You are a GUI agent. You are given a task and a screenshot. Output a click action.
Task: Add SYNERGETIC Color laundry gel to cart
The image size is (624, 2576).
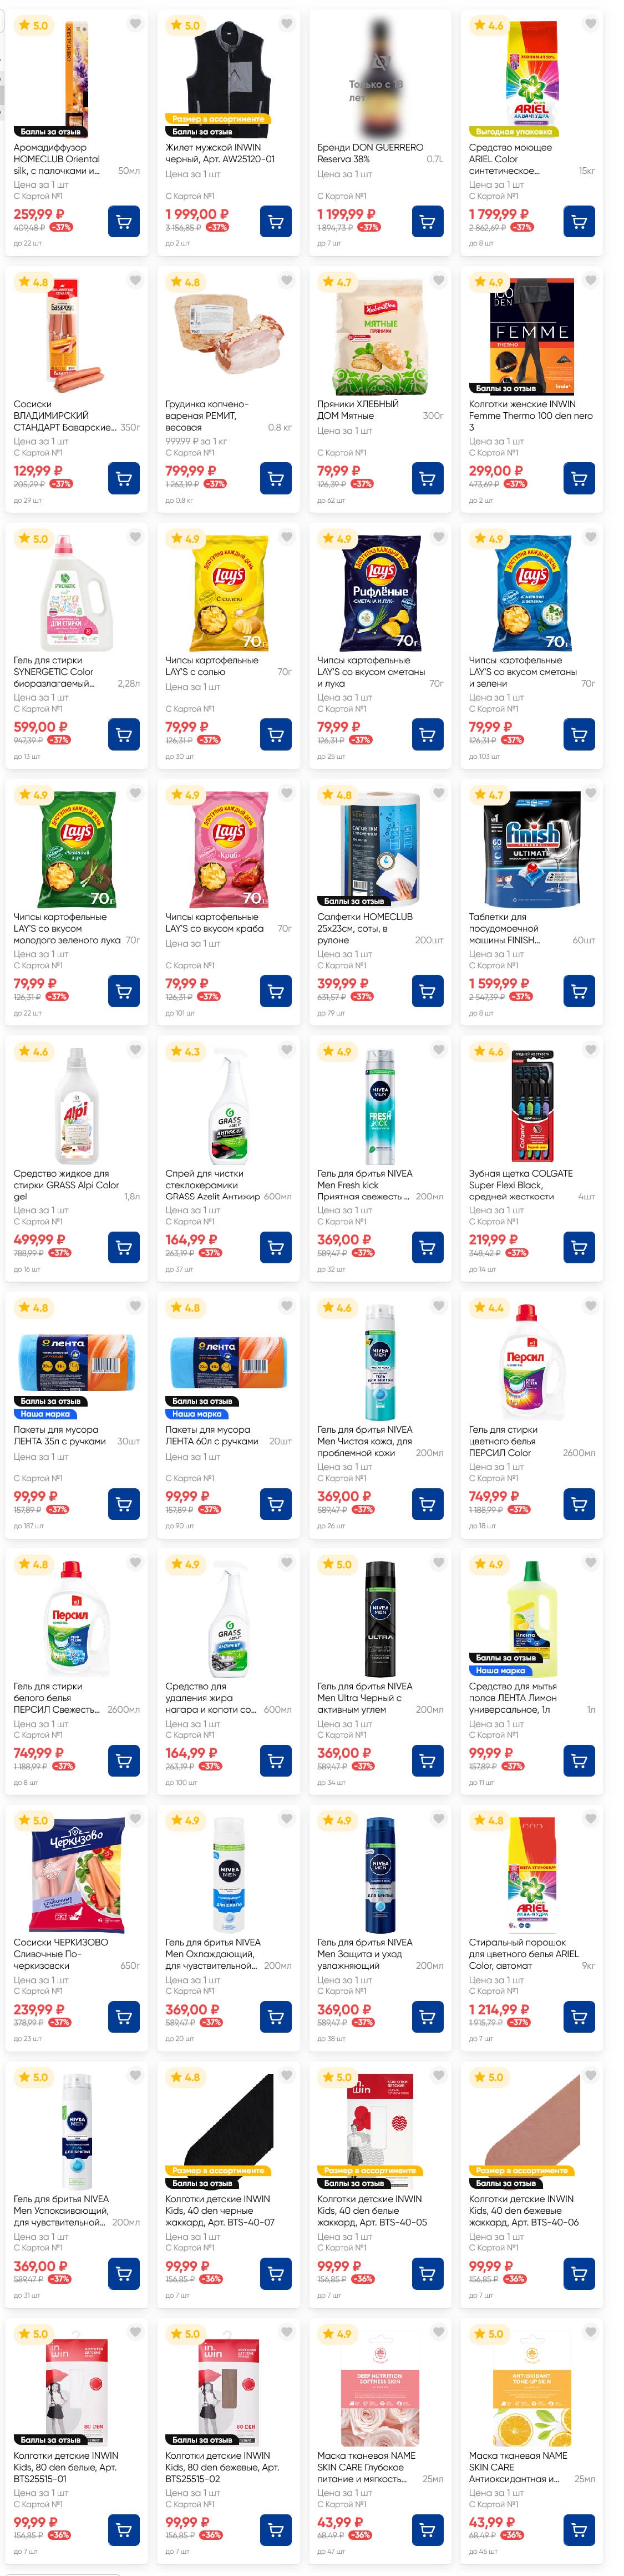click(124, 734)
